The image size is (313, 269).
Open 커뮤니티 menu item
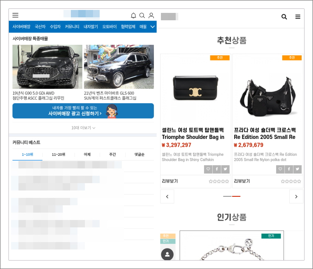72,27
